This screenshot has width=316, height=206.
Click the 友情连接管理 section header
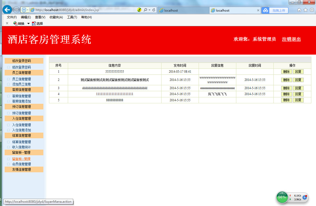[24, 169]
